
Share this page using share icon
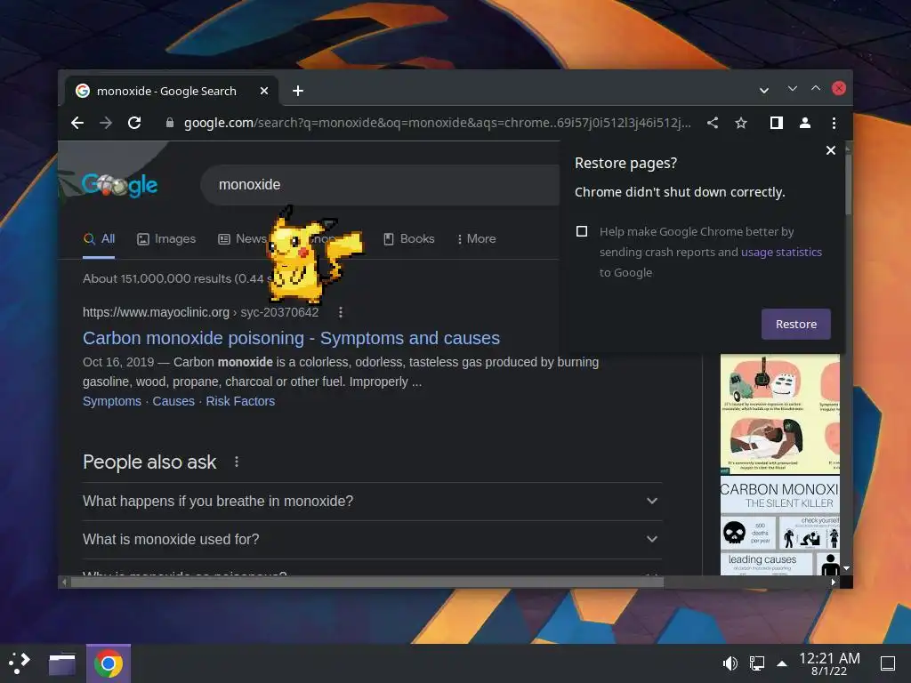(x=713, y=123)
